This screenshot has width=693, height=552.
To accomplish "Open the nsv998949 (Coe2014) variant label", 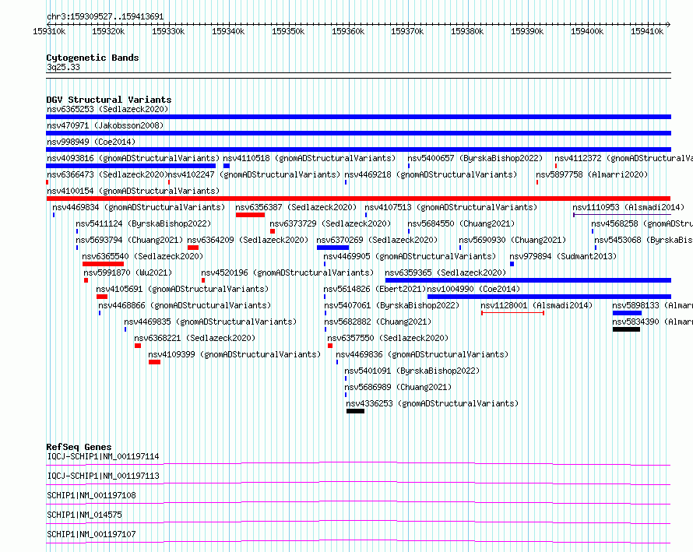I will click(x=91, y=142).
